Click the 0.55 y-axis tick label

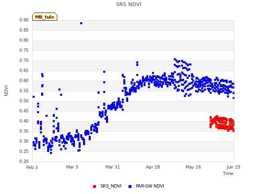click(x=24, y=91)
